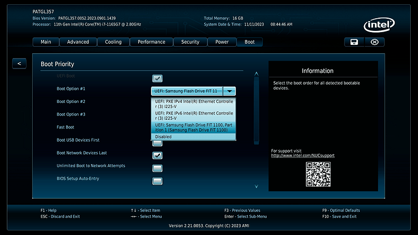Viewport: 418px width, 235px height.
Task: Toggle the UEFI Boot checkbox
Action: click(158, 78)
